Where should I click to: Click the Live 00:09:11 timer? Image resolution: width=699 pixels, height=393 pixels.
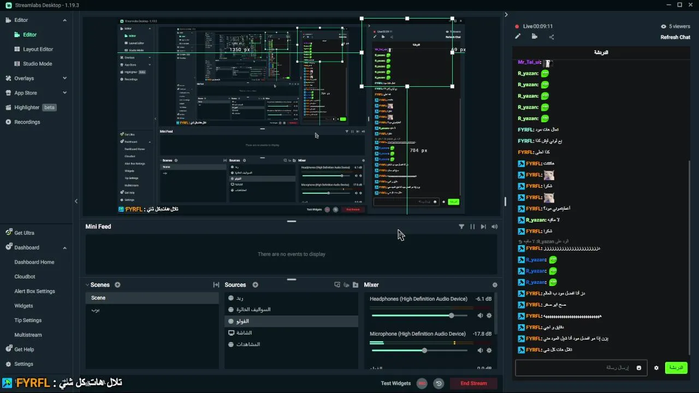coord(537,26)
